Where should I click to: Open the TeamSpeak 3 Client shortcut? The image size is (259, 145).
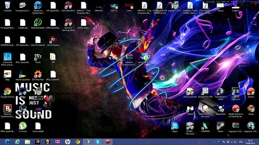[x=220, y=94]
